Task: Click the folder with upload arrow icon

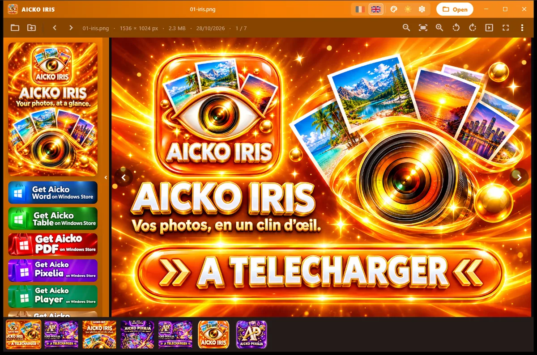Action: tap(31, 28)
